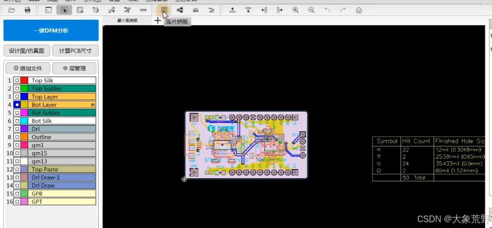This screenshot has width=492, height=228.
Task: Choose the area zoom rectangle tool
Action: pyautogui.click(x=80, y=10)
